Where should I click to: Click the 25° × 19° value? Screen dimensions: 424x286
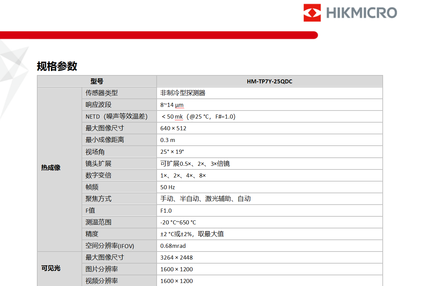coord(172,152)
